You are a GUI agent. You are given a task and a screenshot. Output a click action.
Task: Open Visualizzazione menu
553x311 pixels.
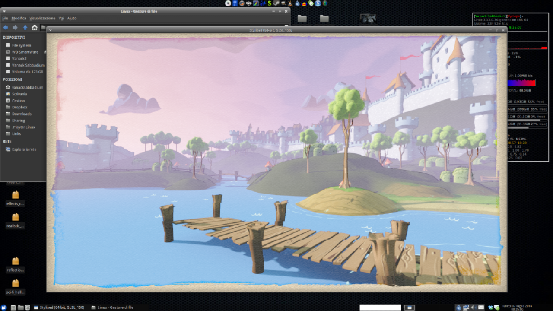42,19
